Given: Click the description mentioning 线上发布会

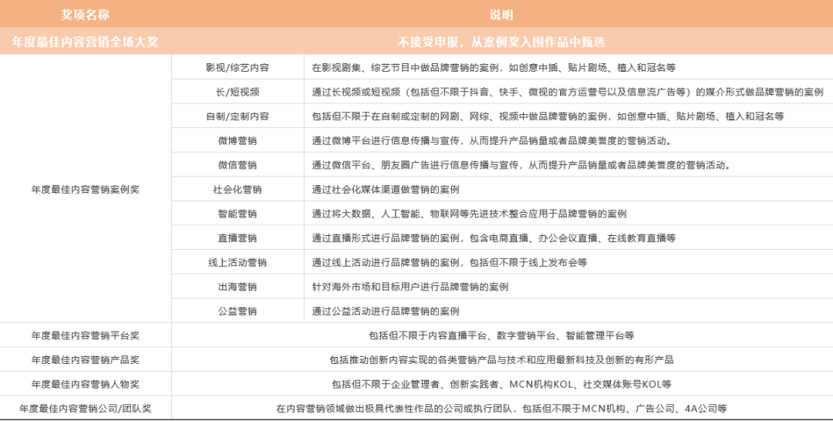Looking at the screenshot, I should 450,263.
